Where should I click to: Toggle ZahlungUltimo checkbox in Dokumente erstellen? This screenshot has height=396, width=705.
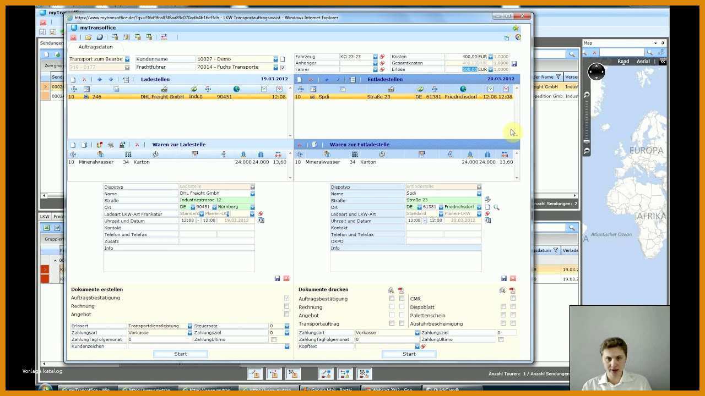click(x=274, y=339)
